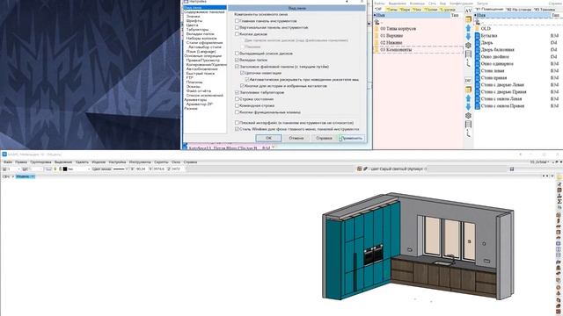This screenshot has width=563, height=316.
Task: Enable the Командная строка checkbox
Action: click(237, 105)
